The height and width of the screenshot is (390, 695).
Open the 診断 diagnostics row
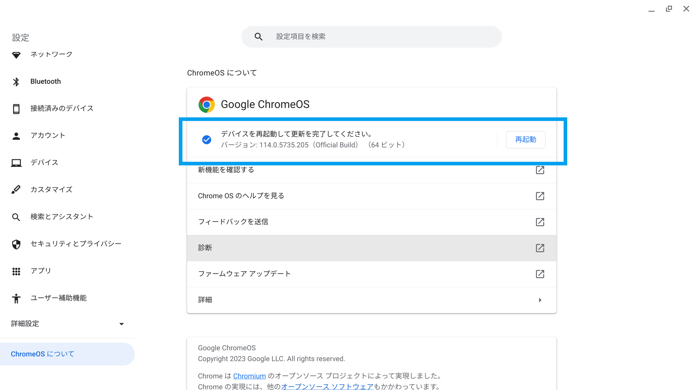tap(372, 248)
